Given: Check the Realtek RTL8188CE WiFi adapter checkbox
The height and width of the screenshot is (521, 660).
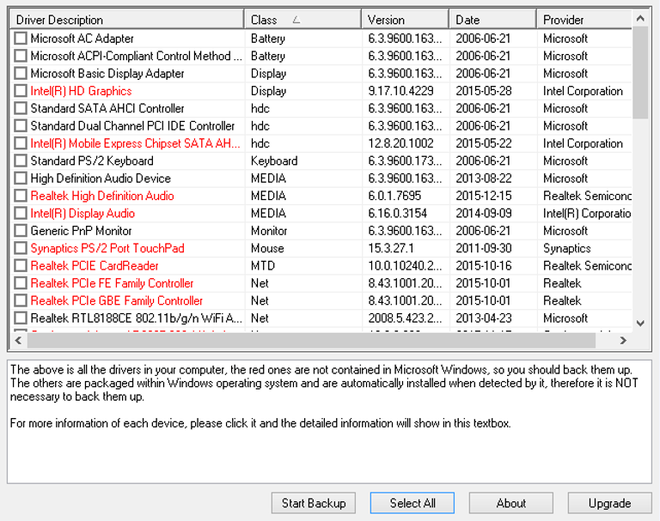Looking at the screenshot, I should coord(21,318).
